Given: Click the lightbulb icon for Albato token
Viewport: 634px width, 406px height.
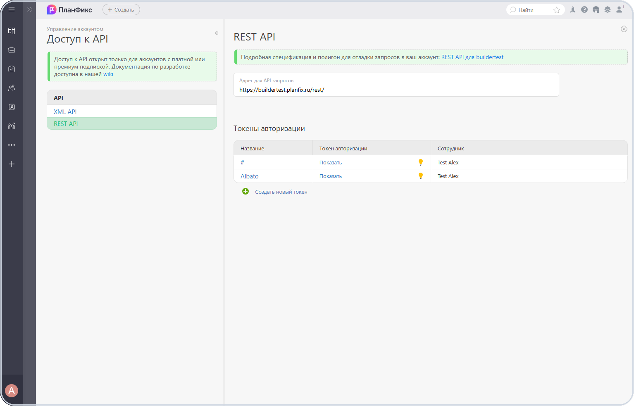Looking at the screenshot, I should pyautogui.click(x=421, y=176).
